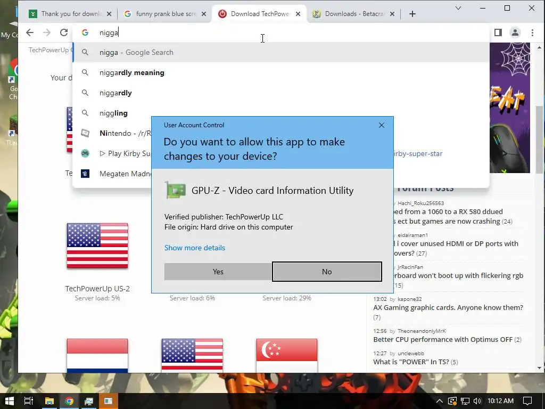Click the game controller icon beside Play Kirby suggestion
This screenshot has width=545, height=409.
tap(85, 153)
